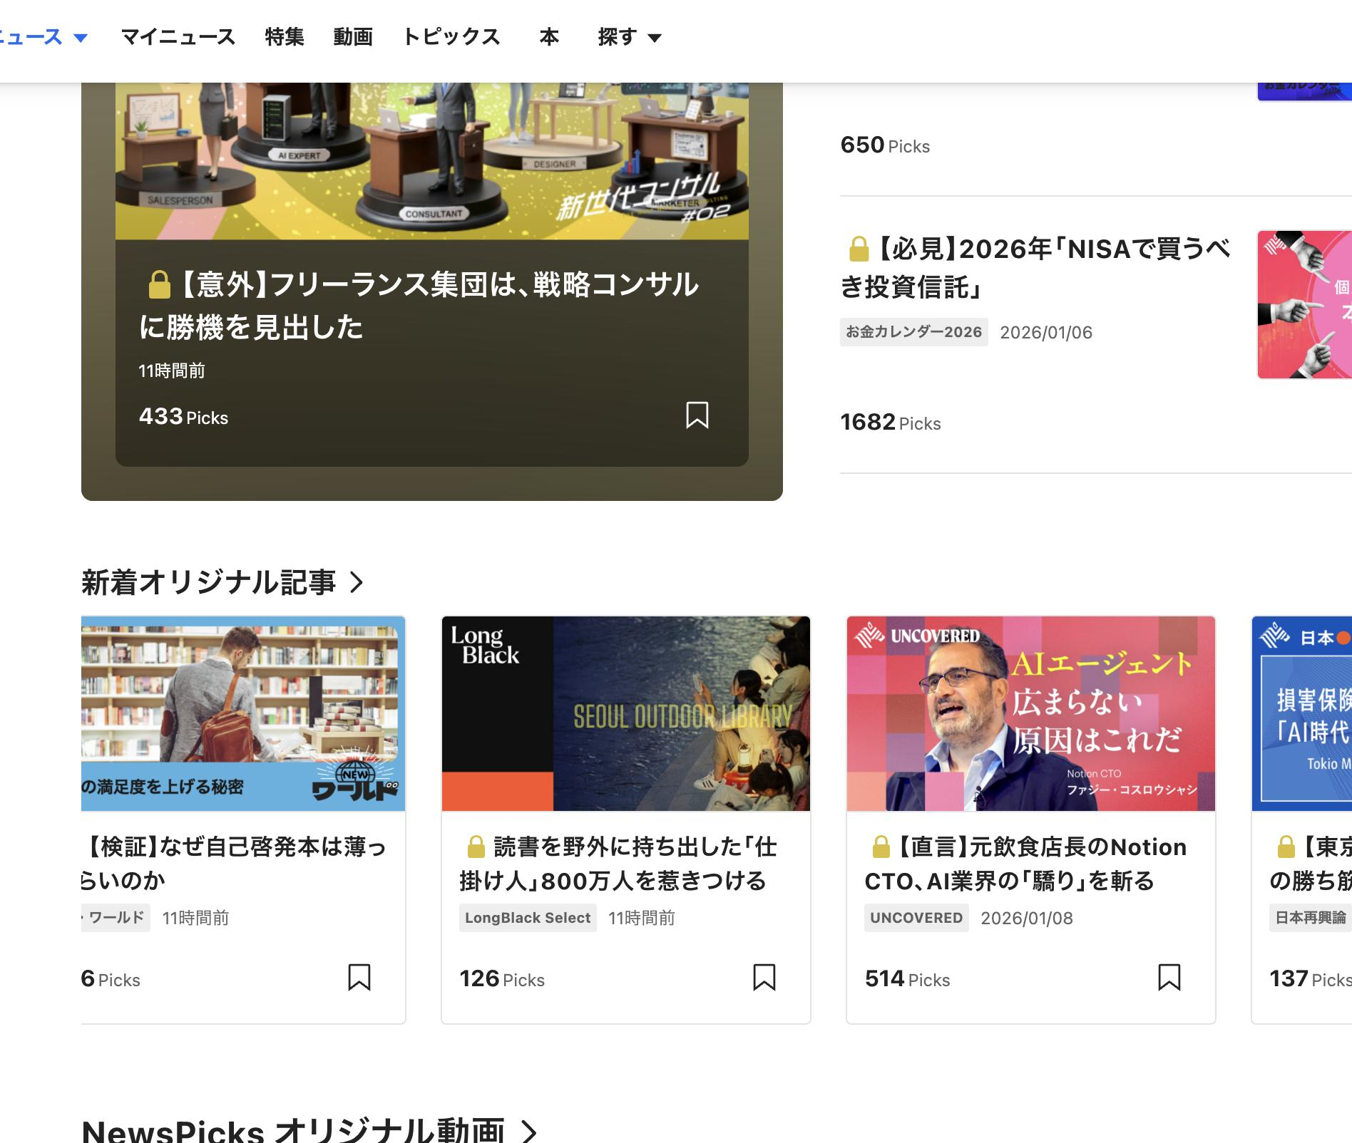
Task: Open the 特集 menu item
Action: click(285, 36)
